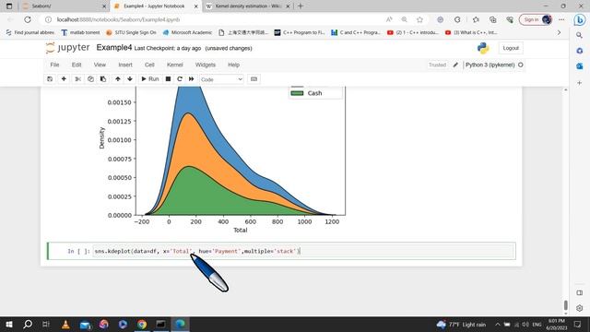
Task: Move selected cell down arrow
Action: pos(130,79)
